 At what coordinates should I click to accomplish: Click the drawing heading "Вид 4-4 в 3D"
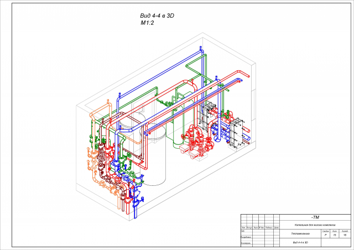[157, 16]
